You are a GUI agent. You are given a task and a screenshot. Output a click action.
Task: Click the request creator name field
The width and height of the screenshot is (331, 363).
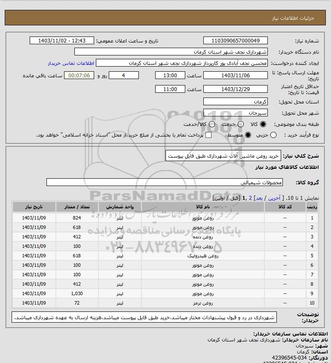(181, 63)
